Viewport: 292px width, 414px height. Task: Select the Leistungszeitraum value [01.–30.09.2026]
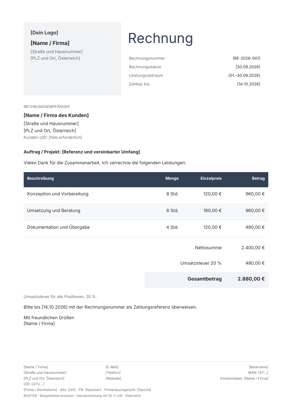click(244, 76)
